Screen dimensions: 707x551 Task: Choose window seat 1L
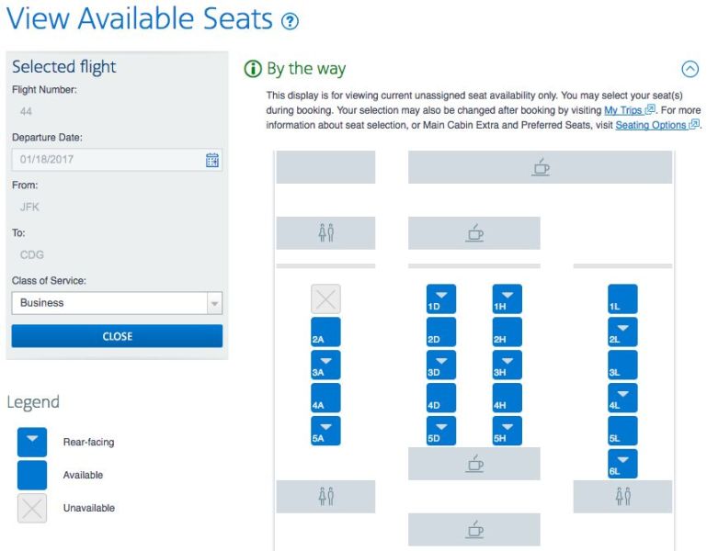coord(622,299)
